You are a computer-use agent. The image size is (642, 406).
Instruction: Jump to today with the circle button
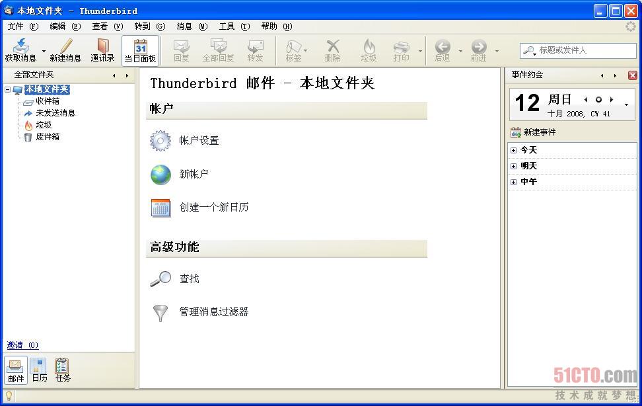[x=598, y=100]
